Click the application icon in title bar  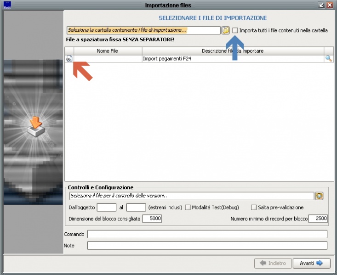(x=7, y=5)
